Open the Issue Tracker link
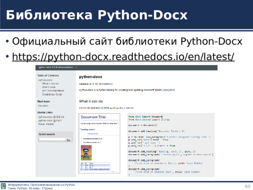253x190 pixels. 46,124
